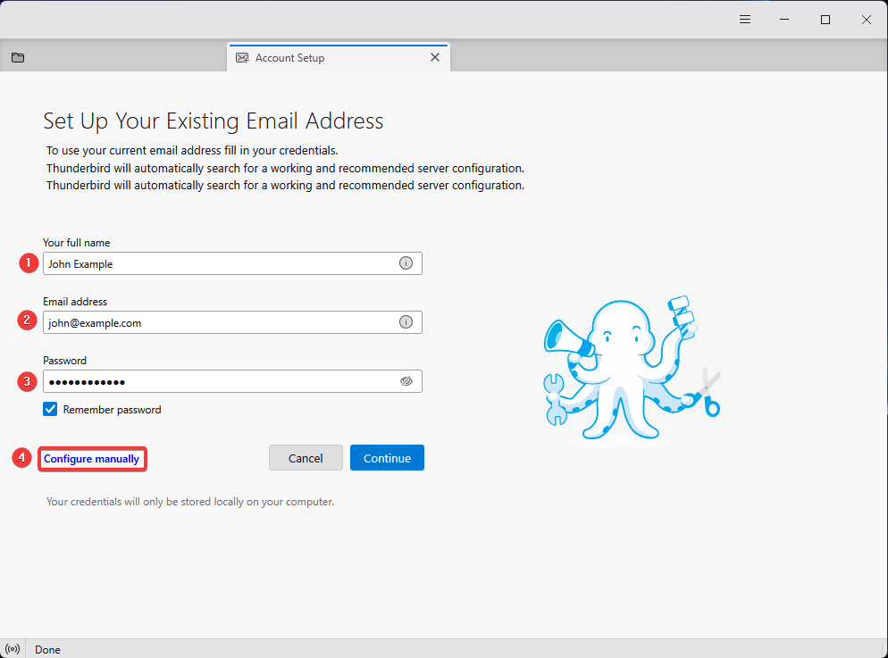Select the Password input field
Image resolution: width=888 pixels, height=658 pixels.
coord(219,381)
